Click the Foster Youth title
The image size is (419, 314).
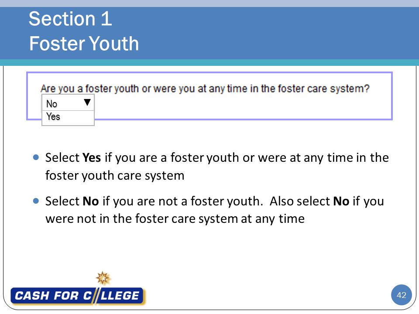[x=84, y=44]
